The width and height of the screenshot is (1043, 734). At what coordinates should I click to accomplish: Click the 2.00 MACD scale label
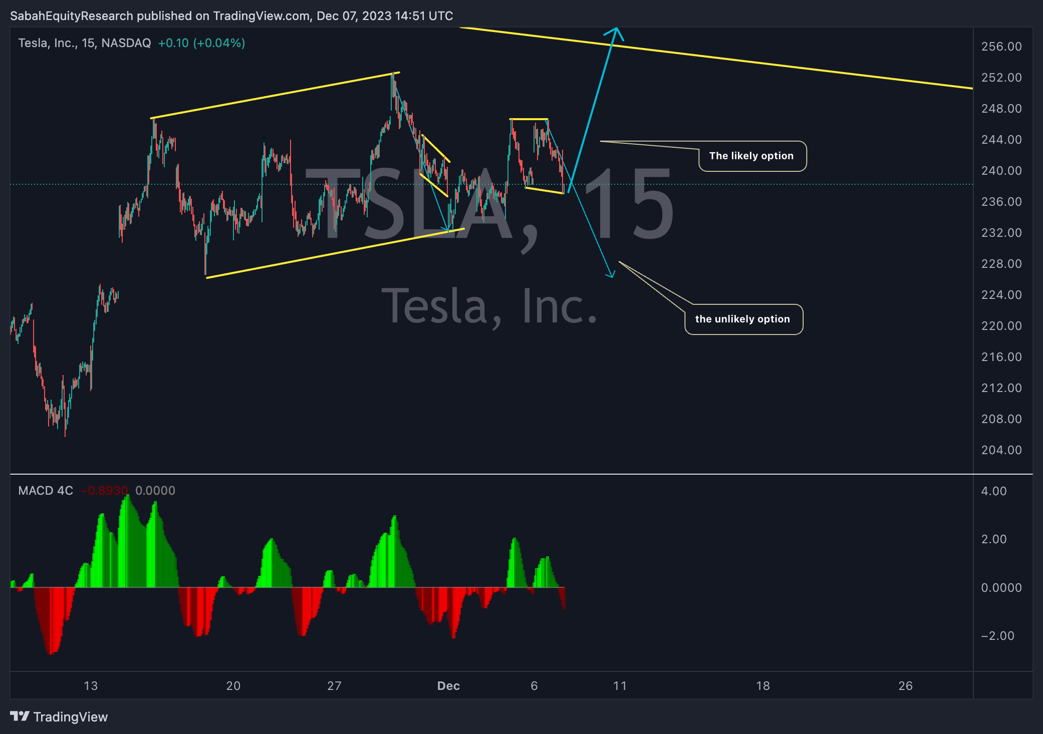[x=994, y=539]
